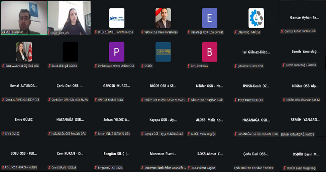
Task: Select the large ALOSBİ Melis Ko... participant name
Action: (x=209, y=120)
